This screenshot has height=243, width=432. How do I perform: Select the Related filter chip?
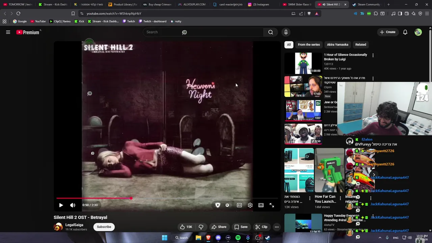(x=360, y=45)
